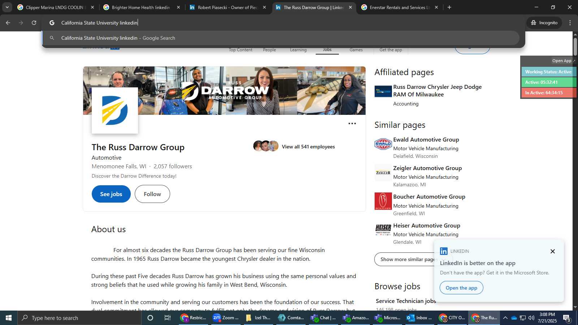Screen dimensions: 578x325
Task: Click Get the app navigation item
Action: click(391, 50)
